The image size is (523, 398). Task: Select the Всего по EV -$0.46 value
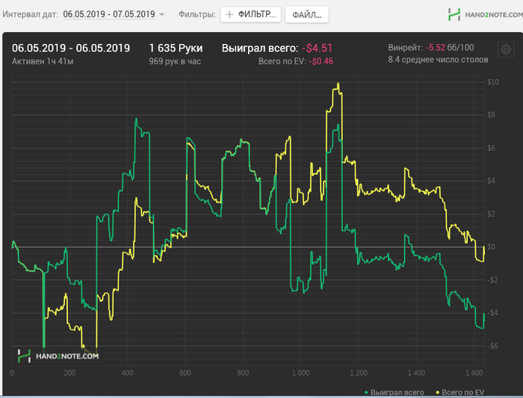click(321, 61)
